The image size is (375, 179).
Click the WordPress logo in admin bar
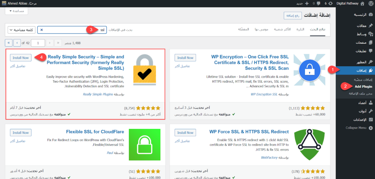pyautogui.click(x=370, y=3)
